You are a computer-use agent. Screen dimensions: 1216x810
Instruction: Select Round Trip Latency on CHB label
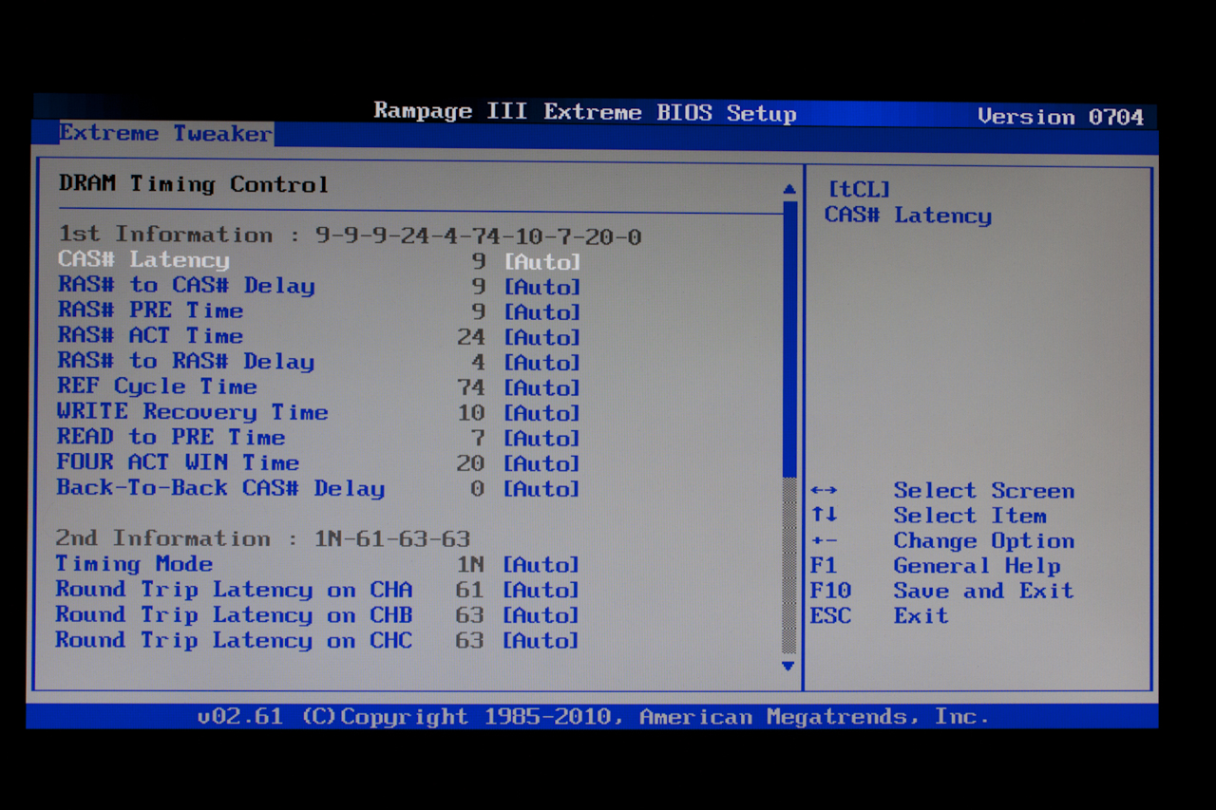(x=234, y=614)
